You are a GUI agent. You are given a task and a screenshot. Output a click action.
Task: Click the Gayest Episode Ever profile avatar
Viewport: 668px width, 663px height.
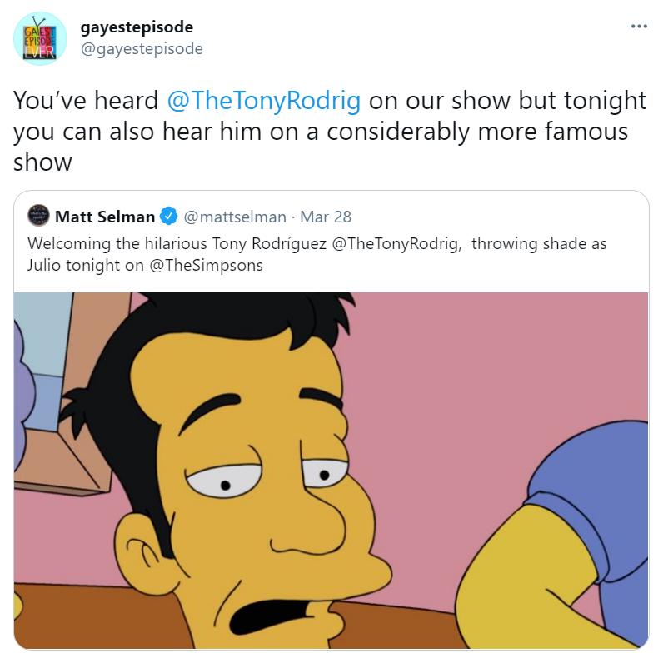click(x=40, y=39)
